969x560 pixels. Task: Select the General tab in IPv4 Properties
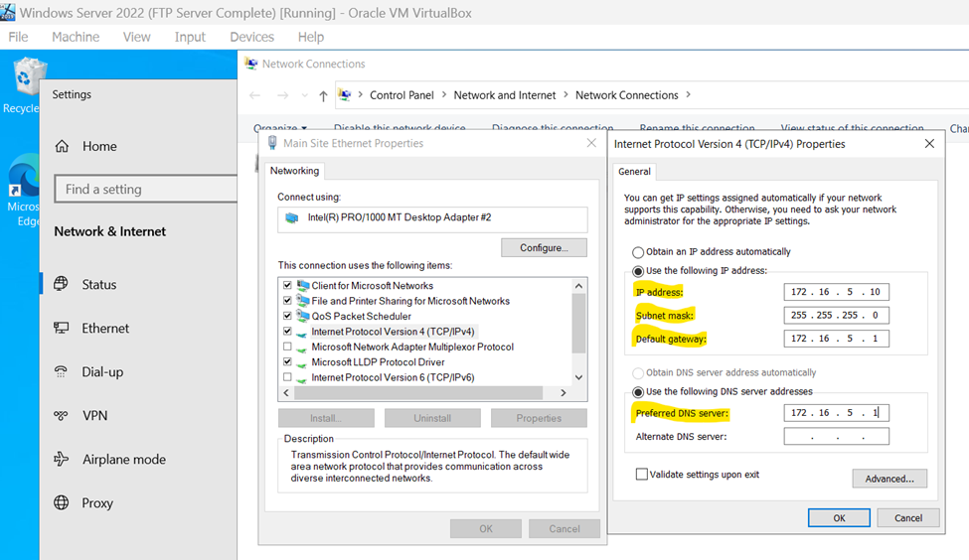pos(635,172)
